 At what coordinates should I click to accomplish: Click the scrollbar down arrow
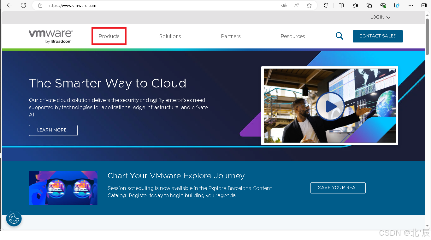[428, 226]
